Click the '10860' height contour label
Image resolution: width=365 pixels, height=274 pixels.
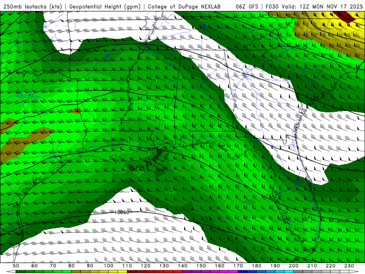[122, 212]
